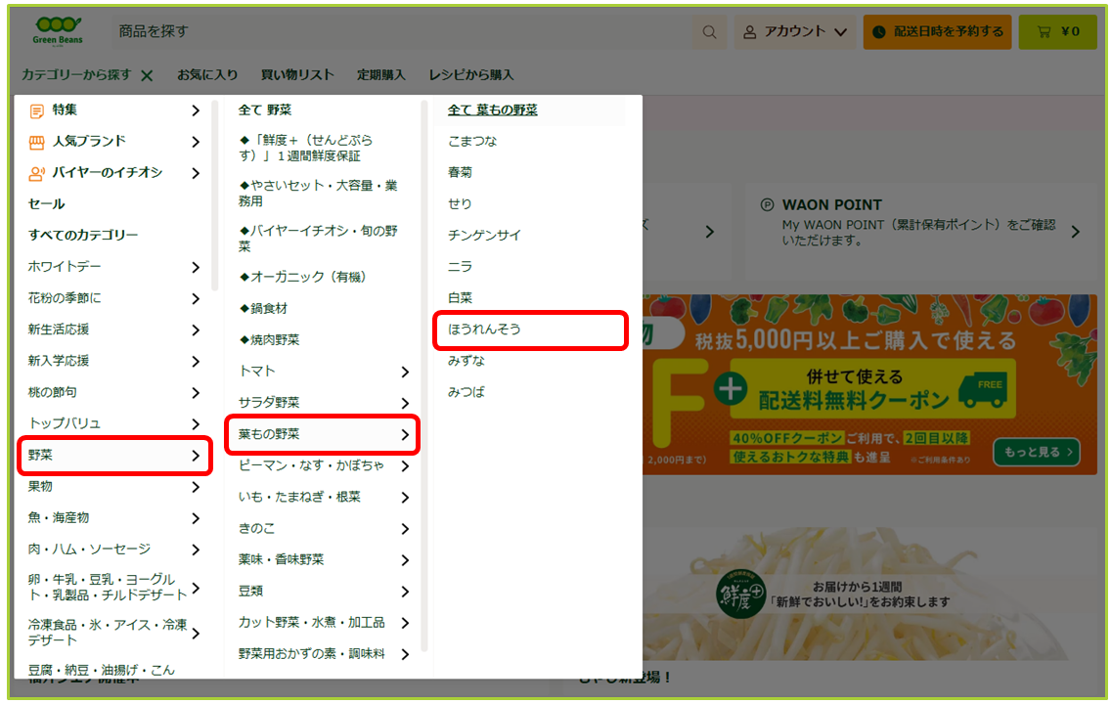Open お気に入り tab

[x=207, y=75]
